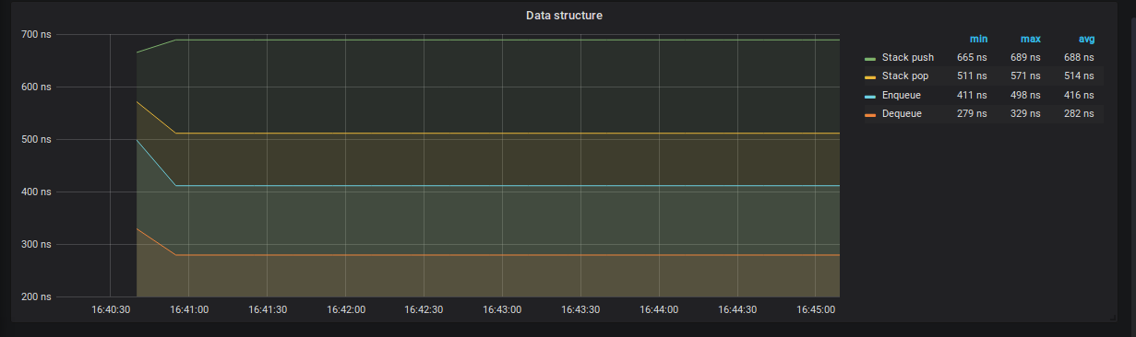Sort legend by the min column

978,39
